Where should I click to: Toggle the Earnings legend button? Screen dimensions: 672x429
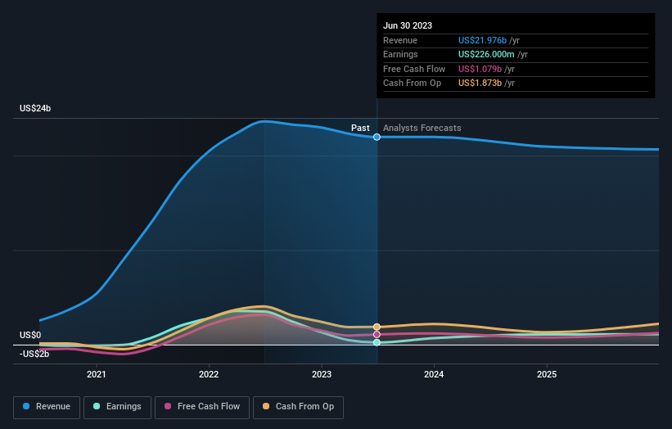tap(117, 407)
